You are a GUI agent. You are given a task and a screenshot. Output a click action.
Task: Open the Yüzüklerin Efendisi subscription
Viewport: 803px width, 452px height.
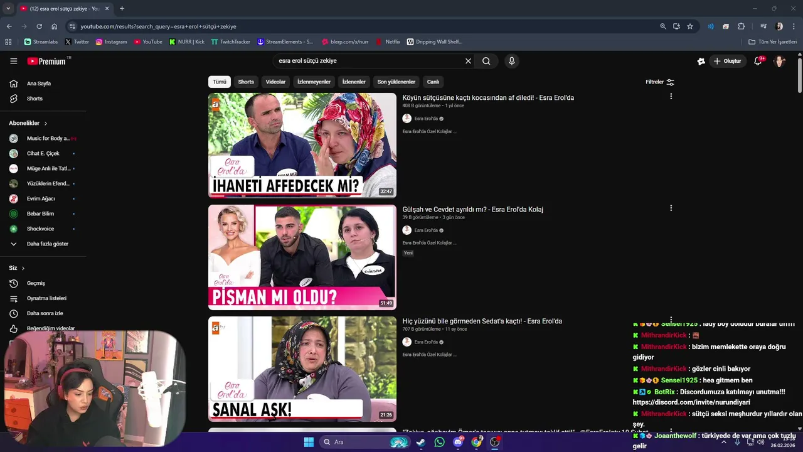click(43, 183)
